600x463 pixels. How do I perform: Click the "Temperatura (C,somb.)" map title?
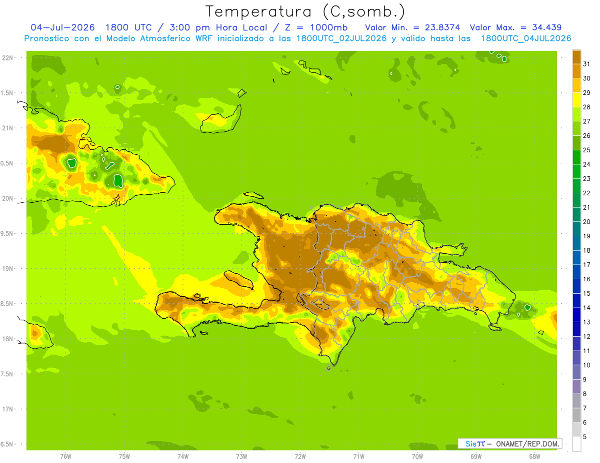[x=305, y=11]
